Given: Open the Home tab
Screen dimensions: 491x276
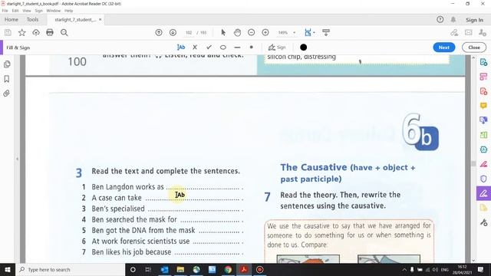Looking at the screenshot, I should coord(12,19).
